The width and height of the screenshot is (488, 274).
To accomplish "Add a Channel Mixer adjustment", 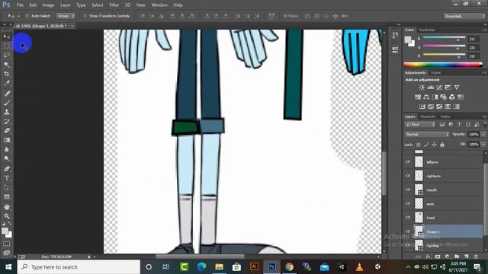I will 452,97.
